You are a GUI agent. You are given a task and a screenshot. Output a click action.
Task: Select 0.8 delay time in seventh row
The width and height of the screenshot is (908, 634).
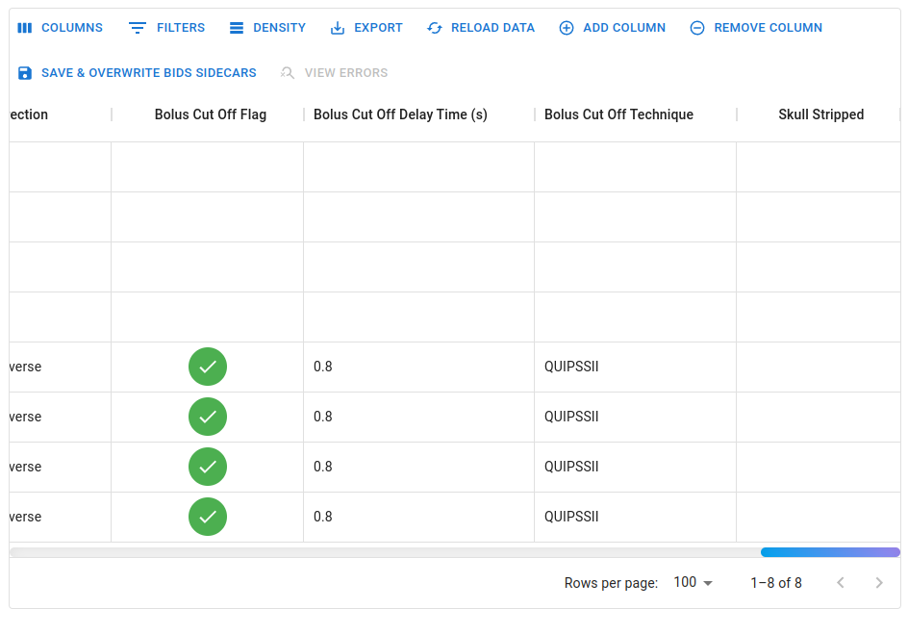click(x=322, y=467)
